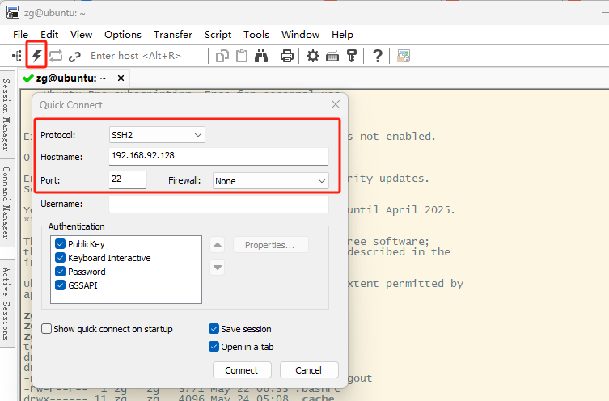The width and height of the screenshot is (609, 401).
Task: Open the Tools menu
Action: [256, 35]
